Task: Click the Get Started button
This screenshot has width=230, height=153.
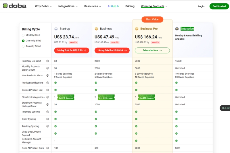Action: pyautogui.click(x=219, y=6)
